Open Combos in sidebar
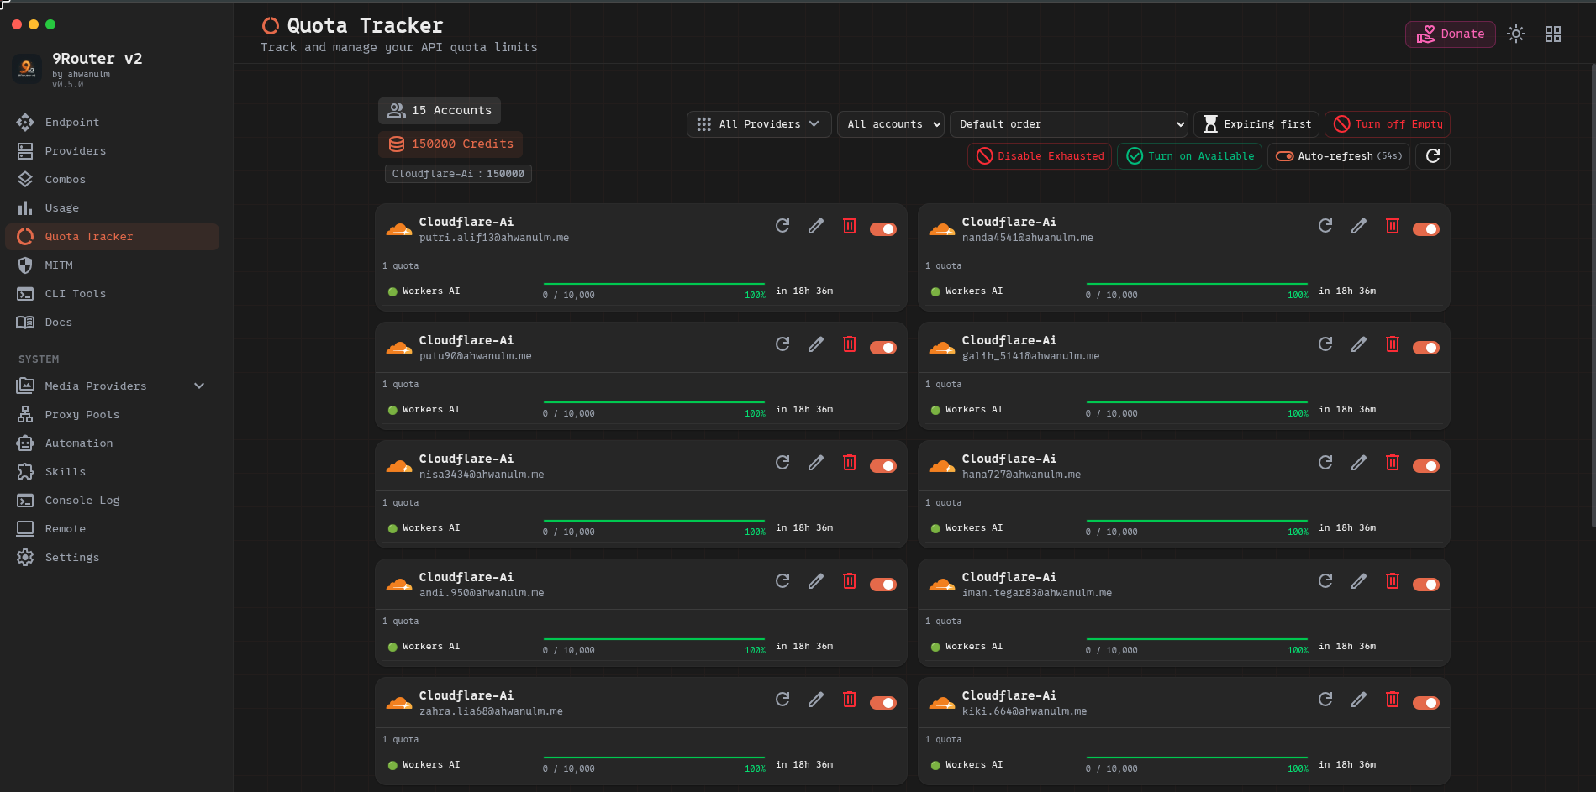The width and height of the screenshot is (1596, 792). pyautogui.click(x=112, y=180)
